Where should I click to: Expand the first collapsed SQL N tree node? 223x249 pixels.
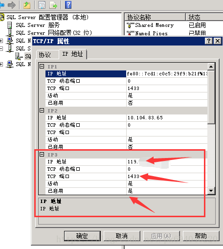pyautogui.click(x=1, y=41)
